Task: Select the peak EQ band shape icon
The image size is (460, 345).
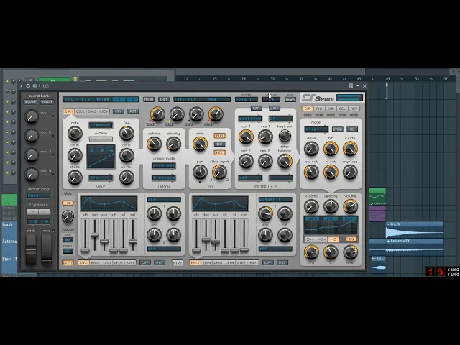Action: (x=321, y=239)
